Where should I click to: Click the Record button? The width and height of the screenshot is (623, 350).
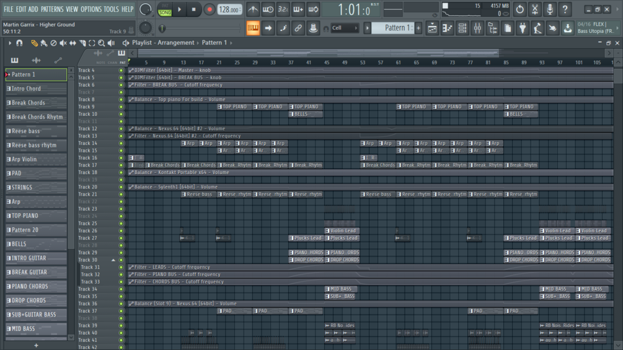point(209,9)
